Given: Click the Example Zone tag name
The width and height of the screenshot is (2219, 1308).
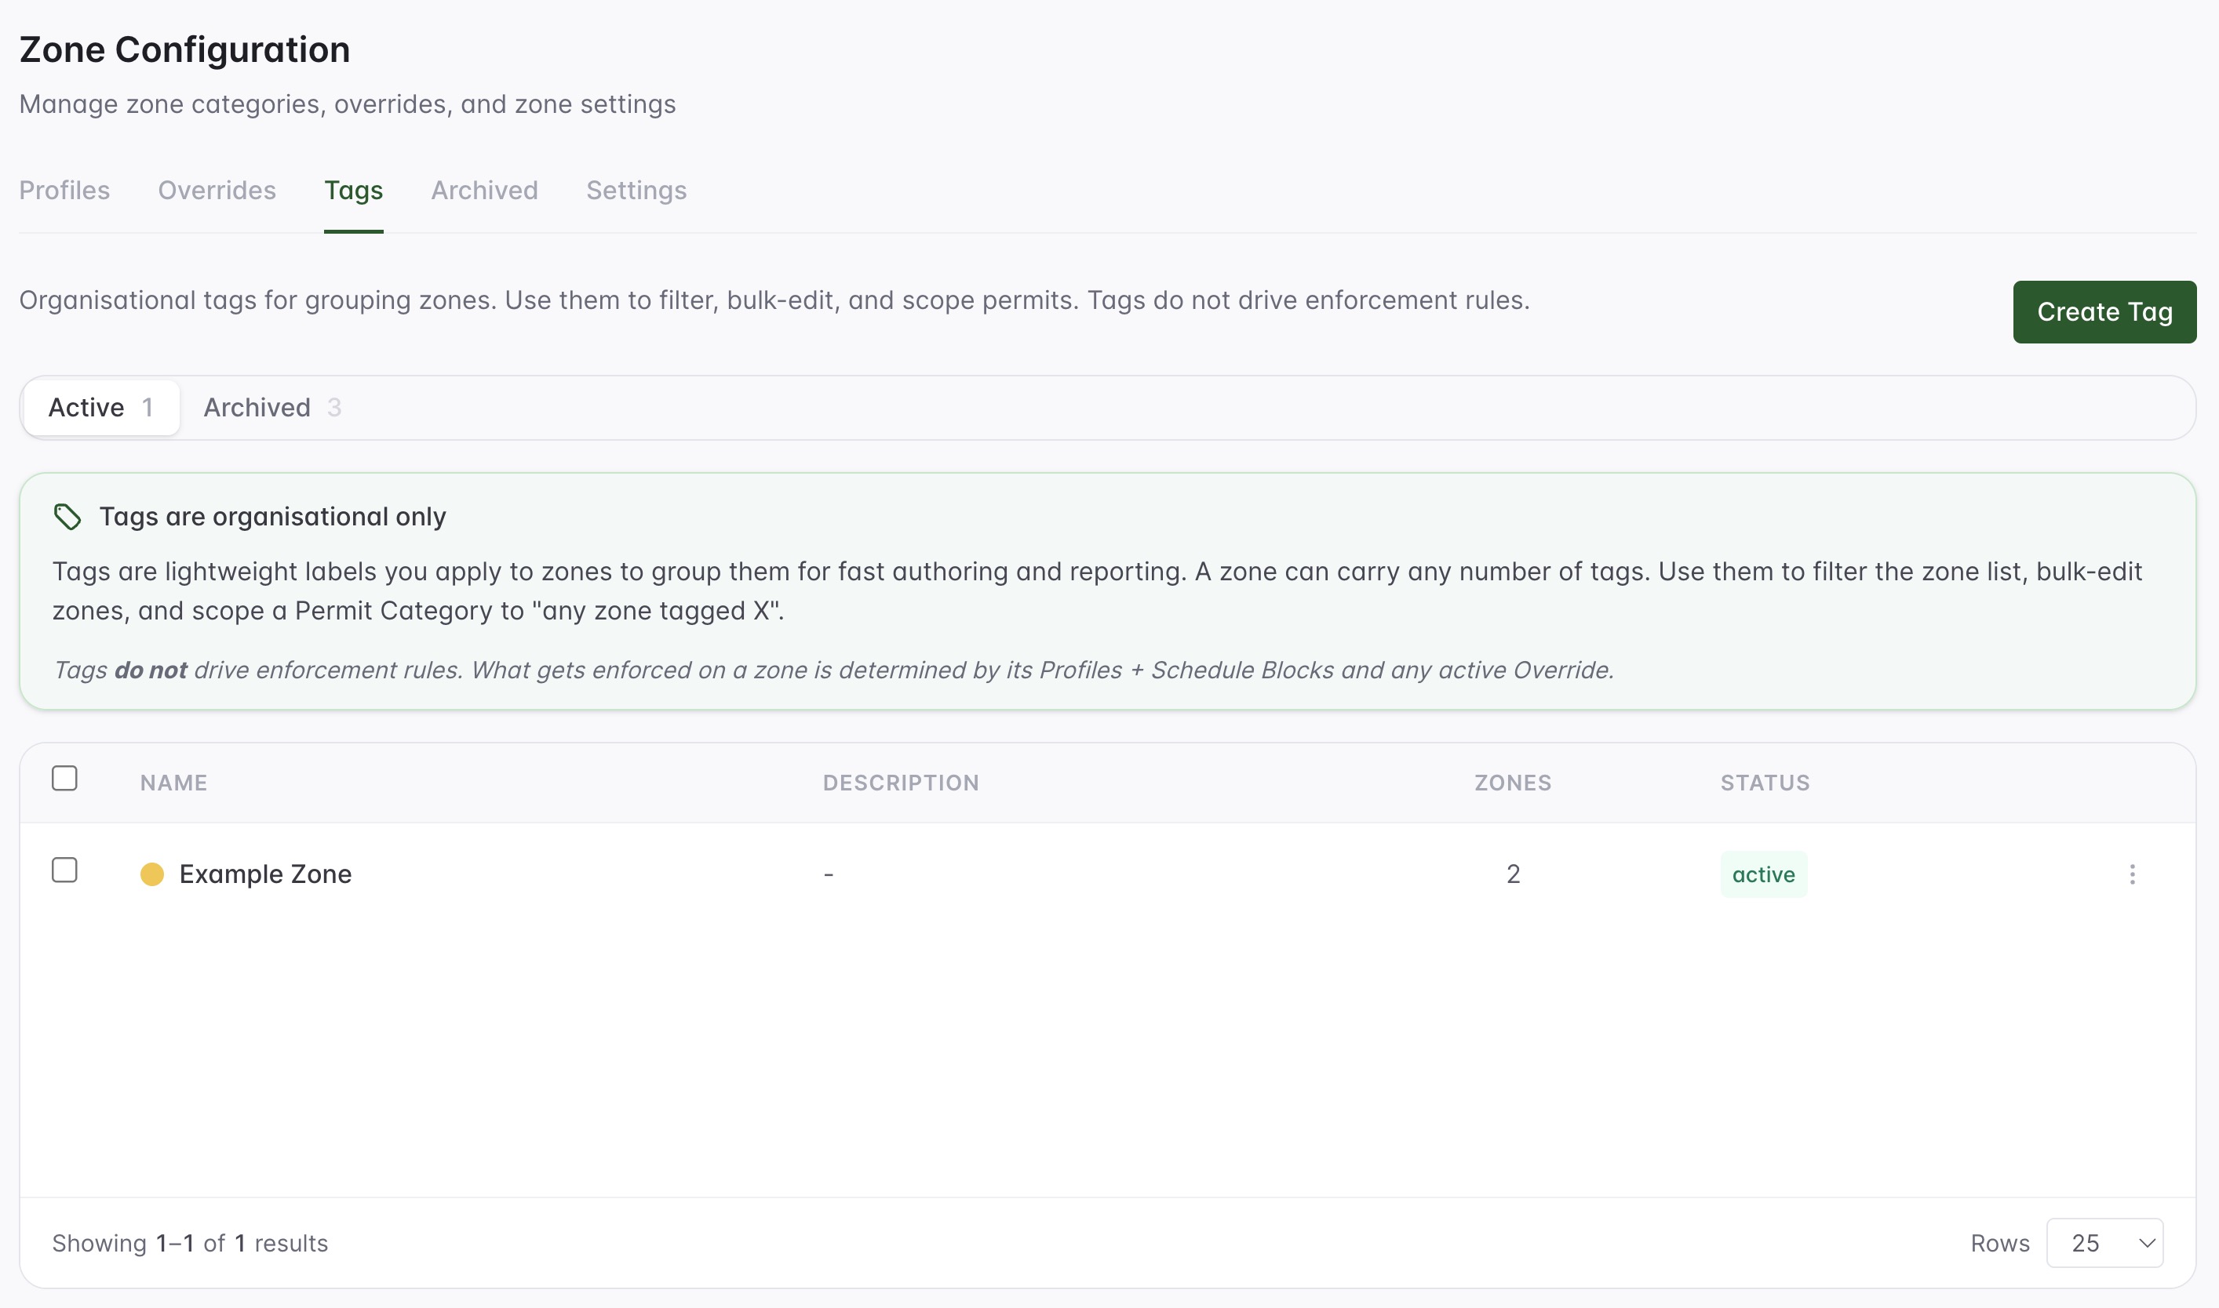Looking at the screenshot, I should (265, 874).
